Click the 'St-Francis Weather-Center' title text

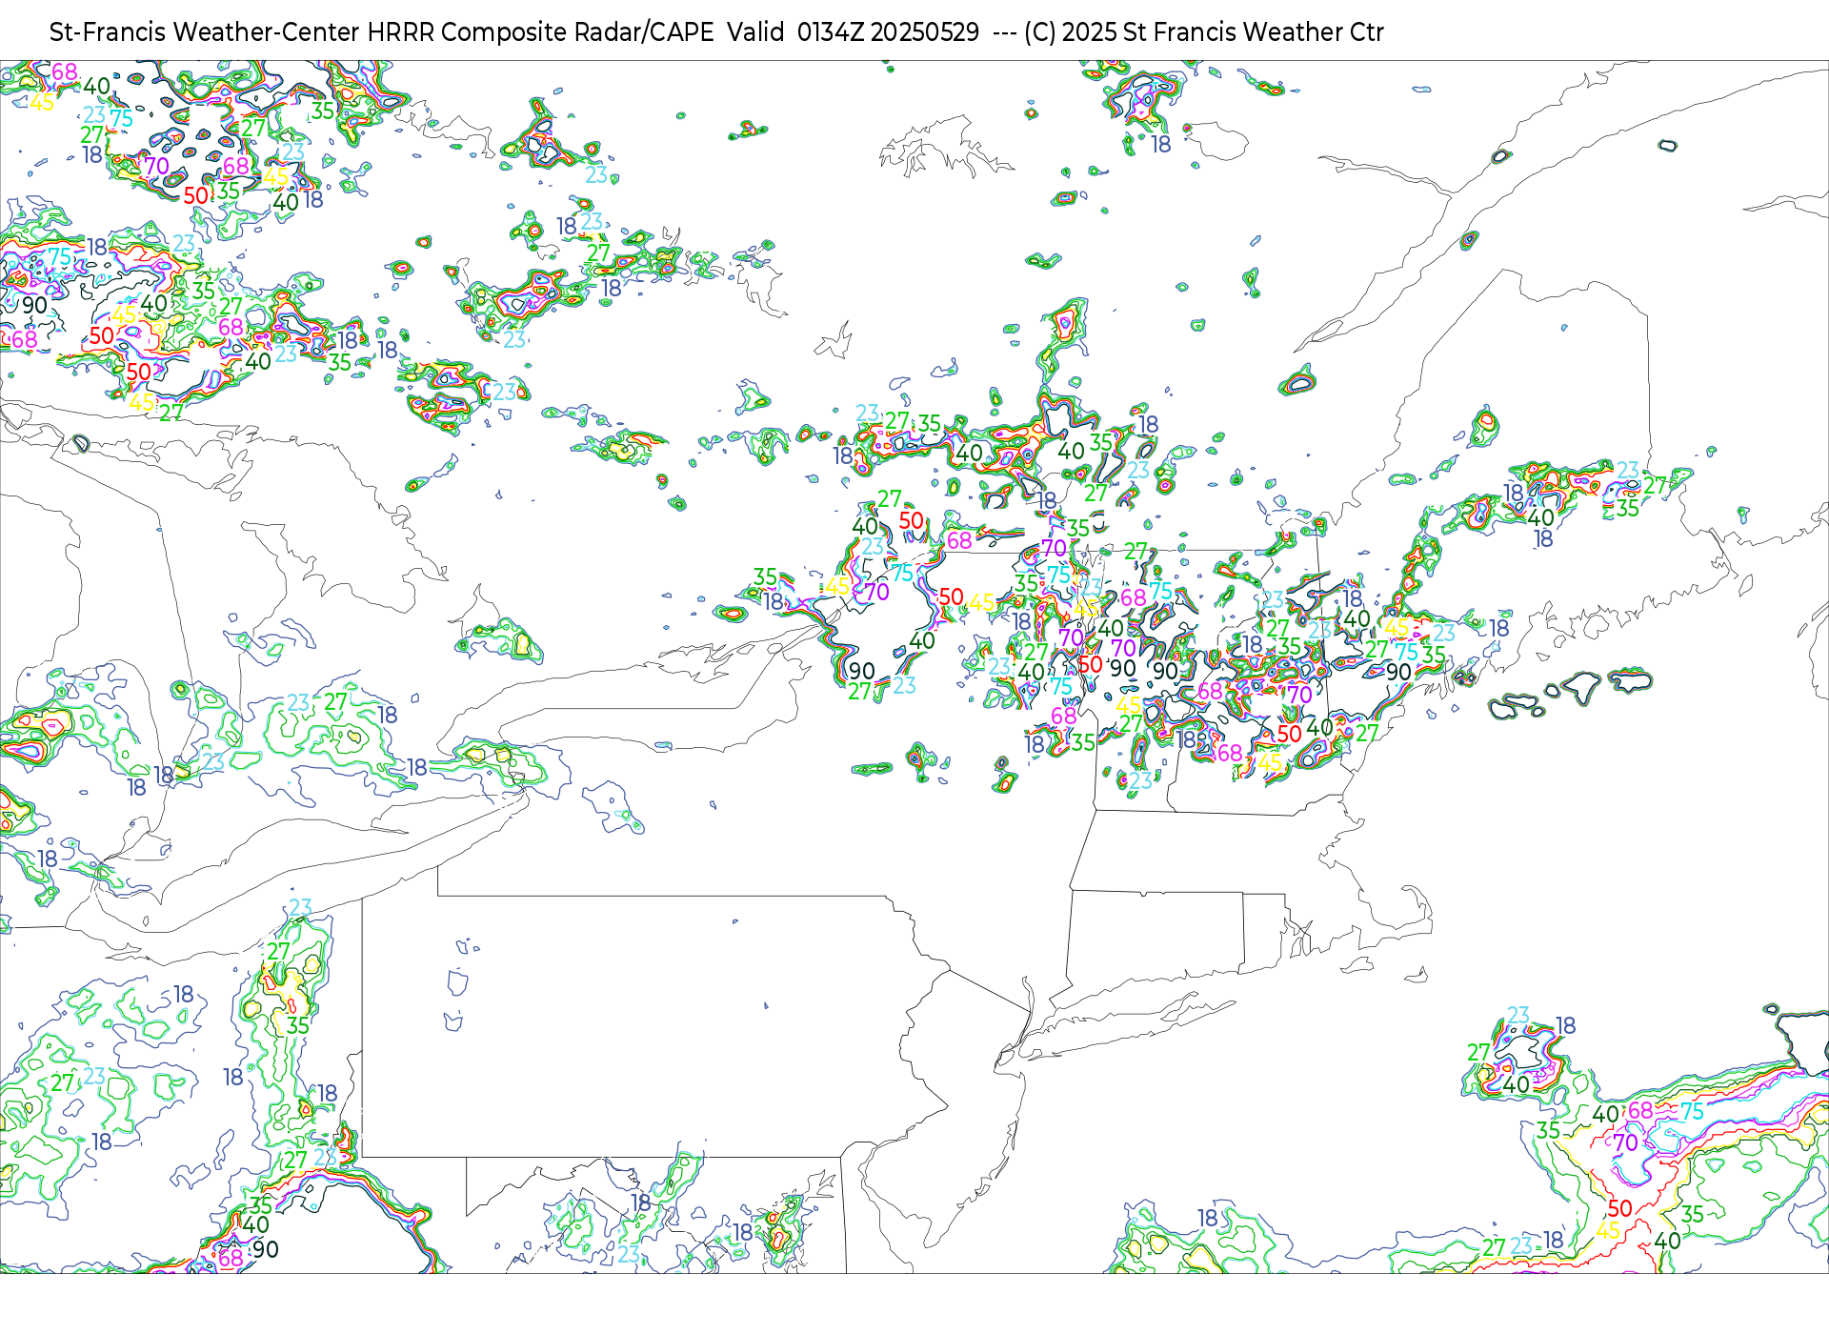[205, 32]
